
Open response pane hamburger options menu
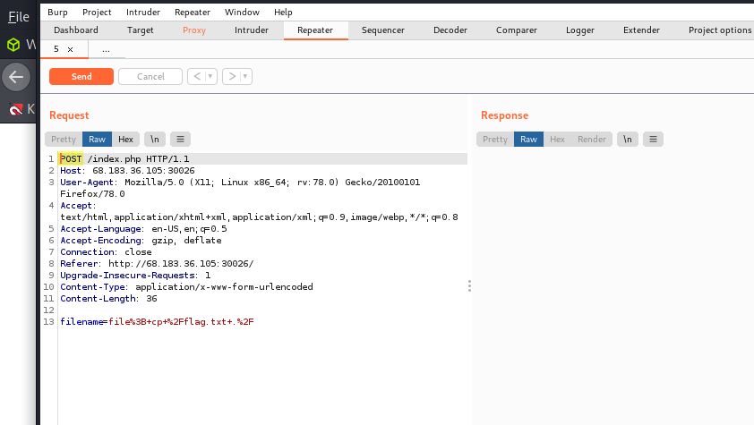(653, 140)
